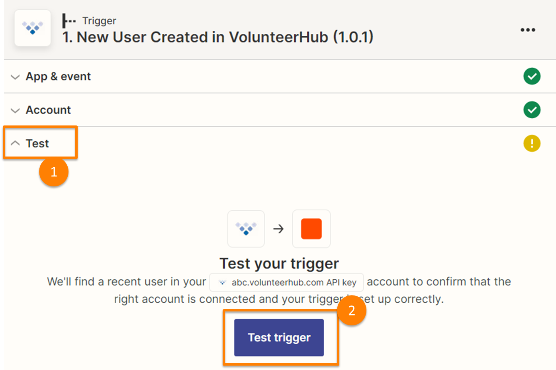Image resolution: width=556 pixels, height=370 pixels.
Task: Click the green checkmark next to App & event
Action: tap(532, 76)
